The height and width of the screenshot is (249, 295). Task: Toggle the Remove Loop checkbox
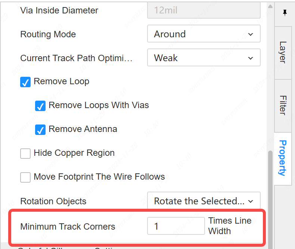point(25,82)
